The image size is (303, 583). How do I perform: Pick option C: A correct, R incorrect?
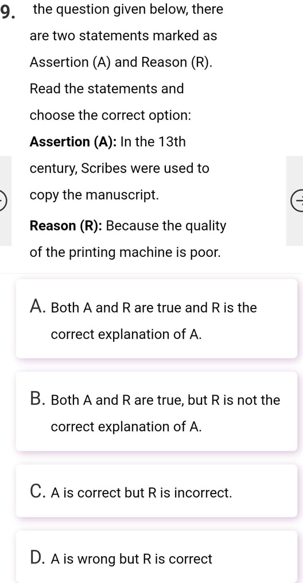click(x=156, y=491)
